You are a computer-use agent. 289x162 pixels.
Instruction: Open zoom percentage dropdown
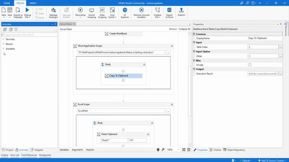pyautogui.click(x=179, y=150)
